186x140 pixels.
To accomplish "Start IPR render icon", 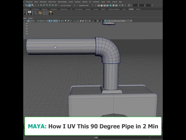I will tap(105, 5).
